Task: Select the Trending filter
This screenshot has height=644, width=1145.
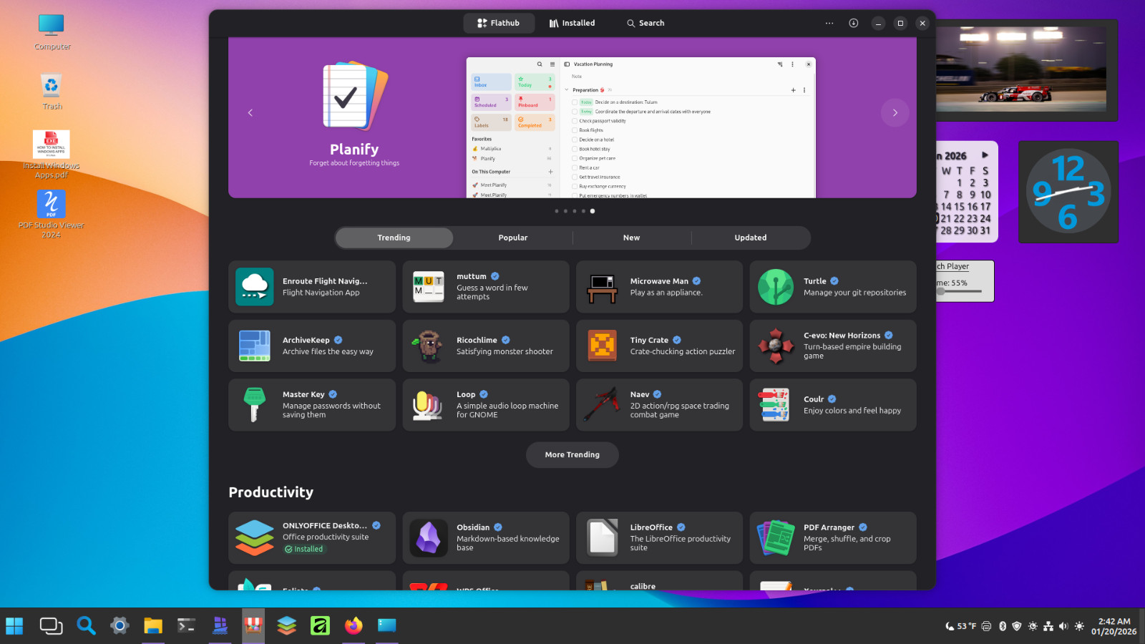Action: (x=394, y=238)
